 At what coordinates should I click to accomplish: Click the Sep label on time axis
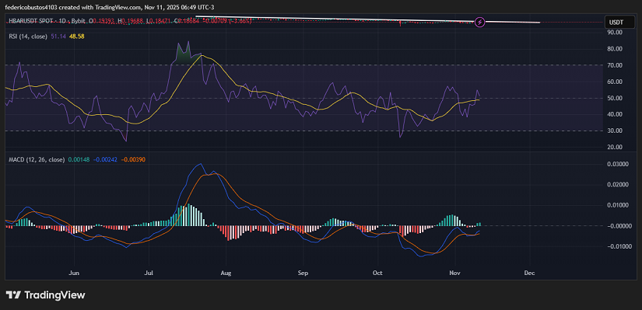[x=303, y=273]
